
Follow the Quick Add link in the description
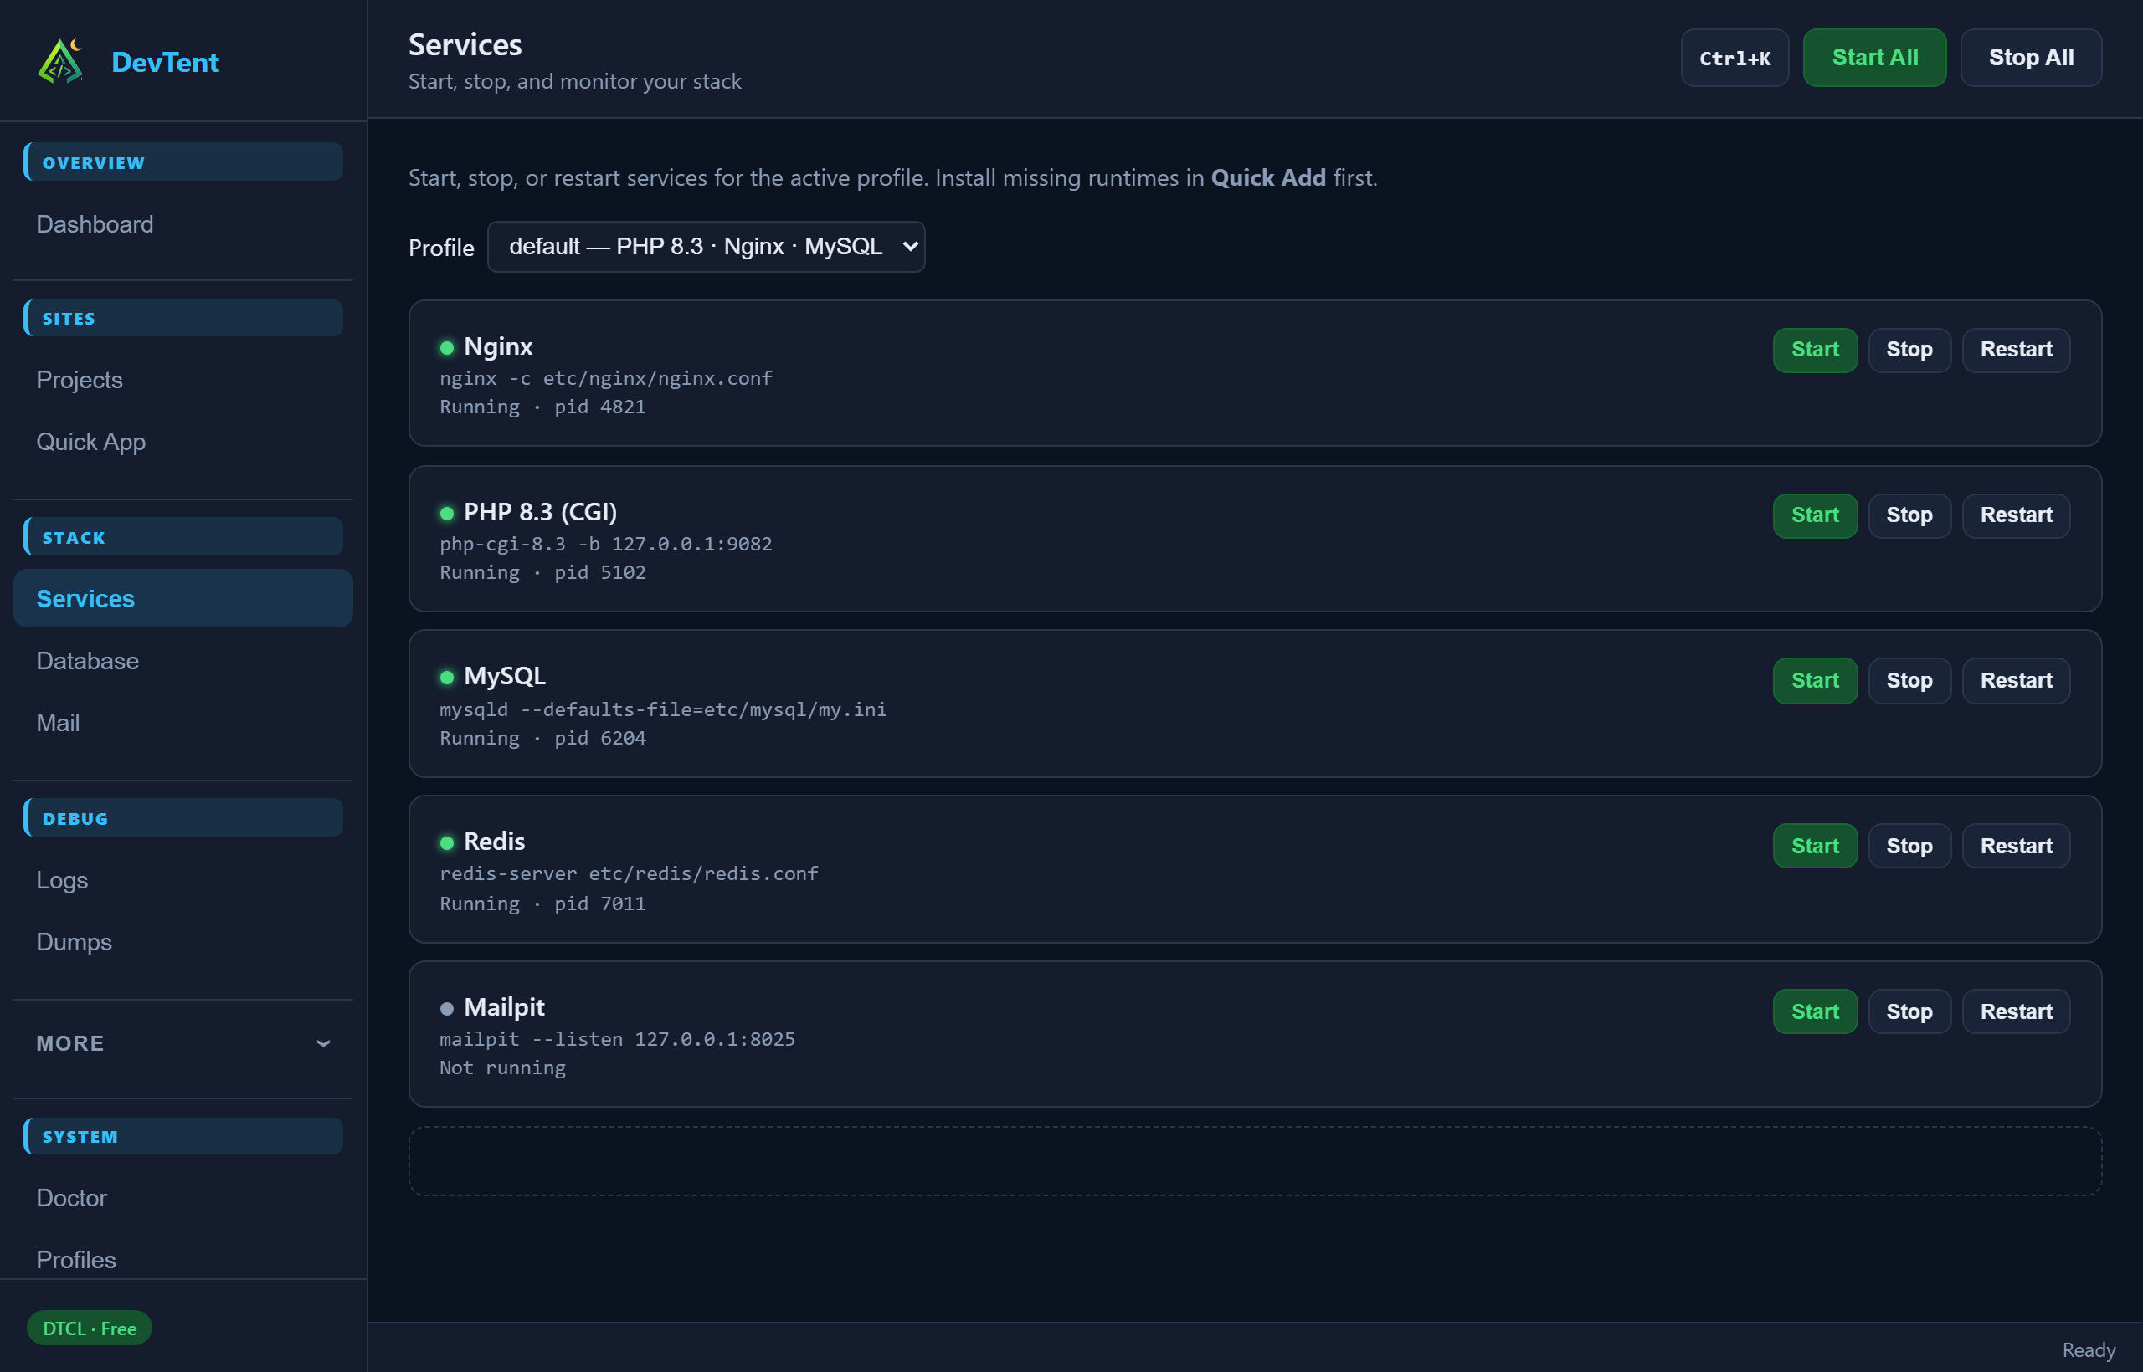[1267, 178]
